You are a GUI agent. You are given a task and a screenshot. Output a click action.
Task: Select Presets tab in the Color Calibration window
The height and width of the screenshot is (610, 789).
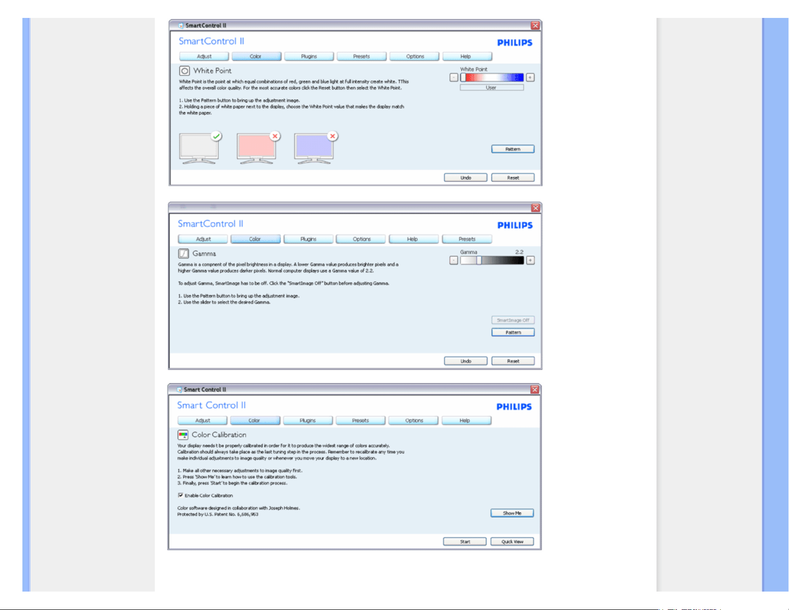click(x=360, y=420)
